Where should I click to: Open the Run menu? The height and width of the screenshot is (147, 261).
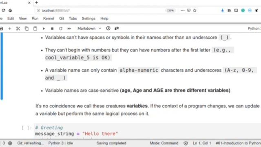click(x=35, y=18)
